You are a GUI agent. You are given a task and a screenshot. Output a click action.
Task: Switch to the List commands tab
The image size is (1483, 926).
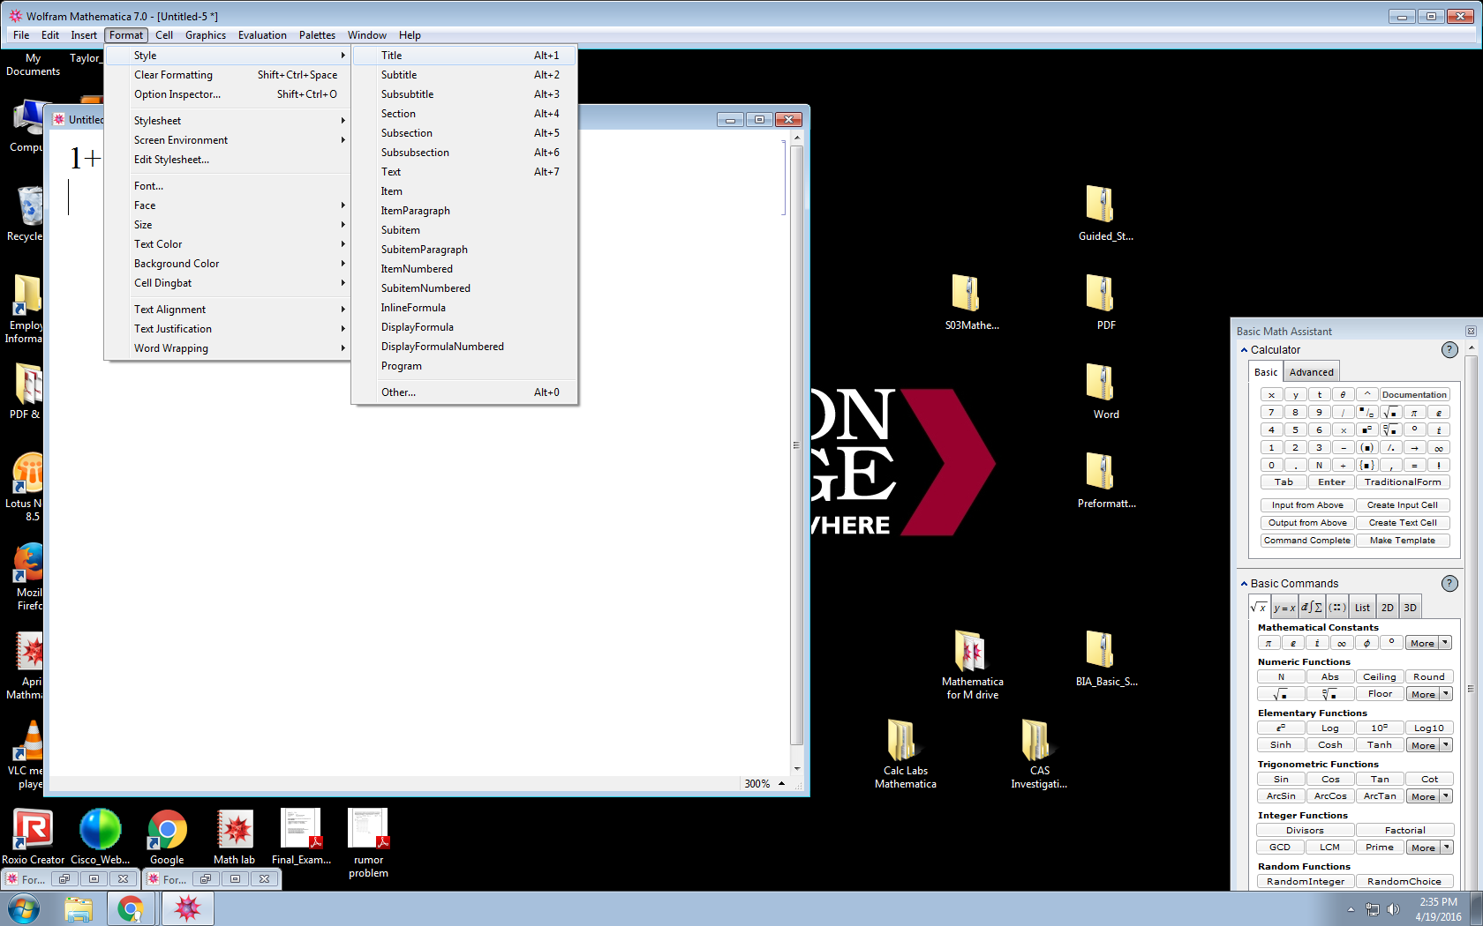click(1363, 608)
